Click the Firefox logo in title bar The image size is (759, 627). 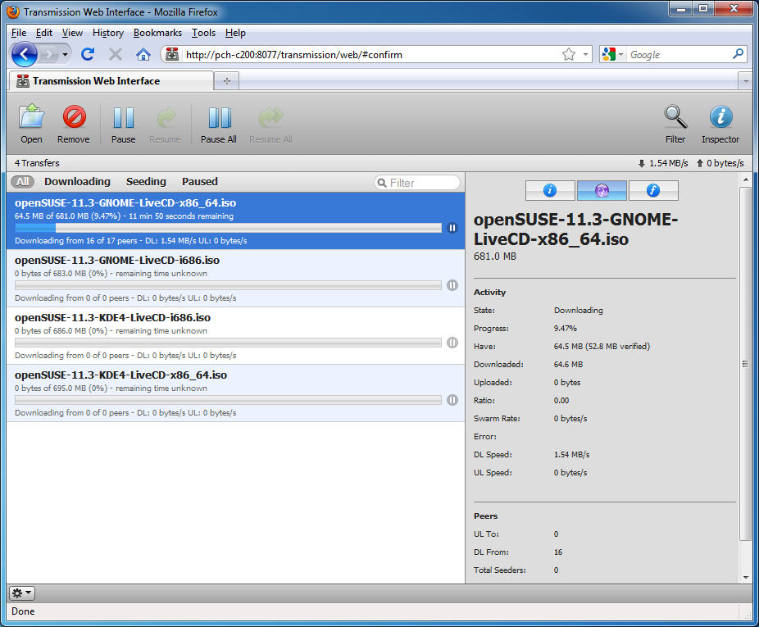(x=13, y=11)
